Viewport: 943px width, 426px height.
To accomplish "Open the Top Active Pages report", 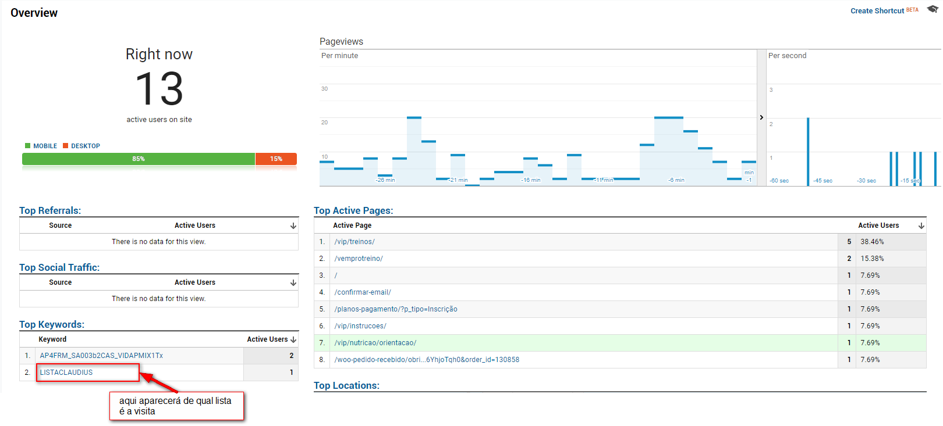I will 353,210.
